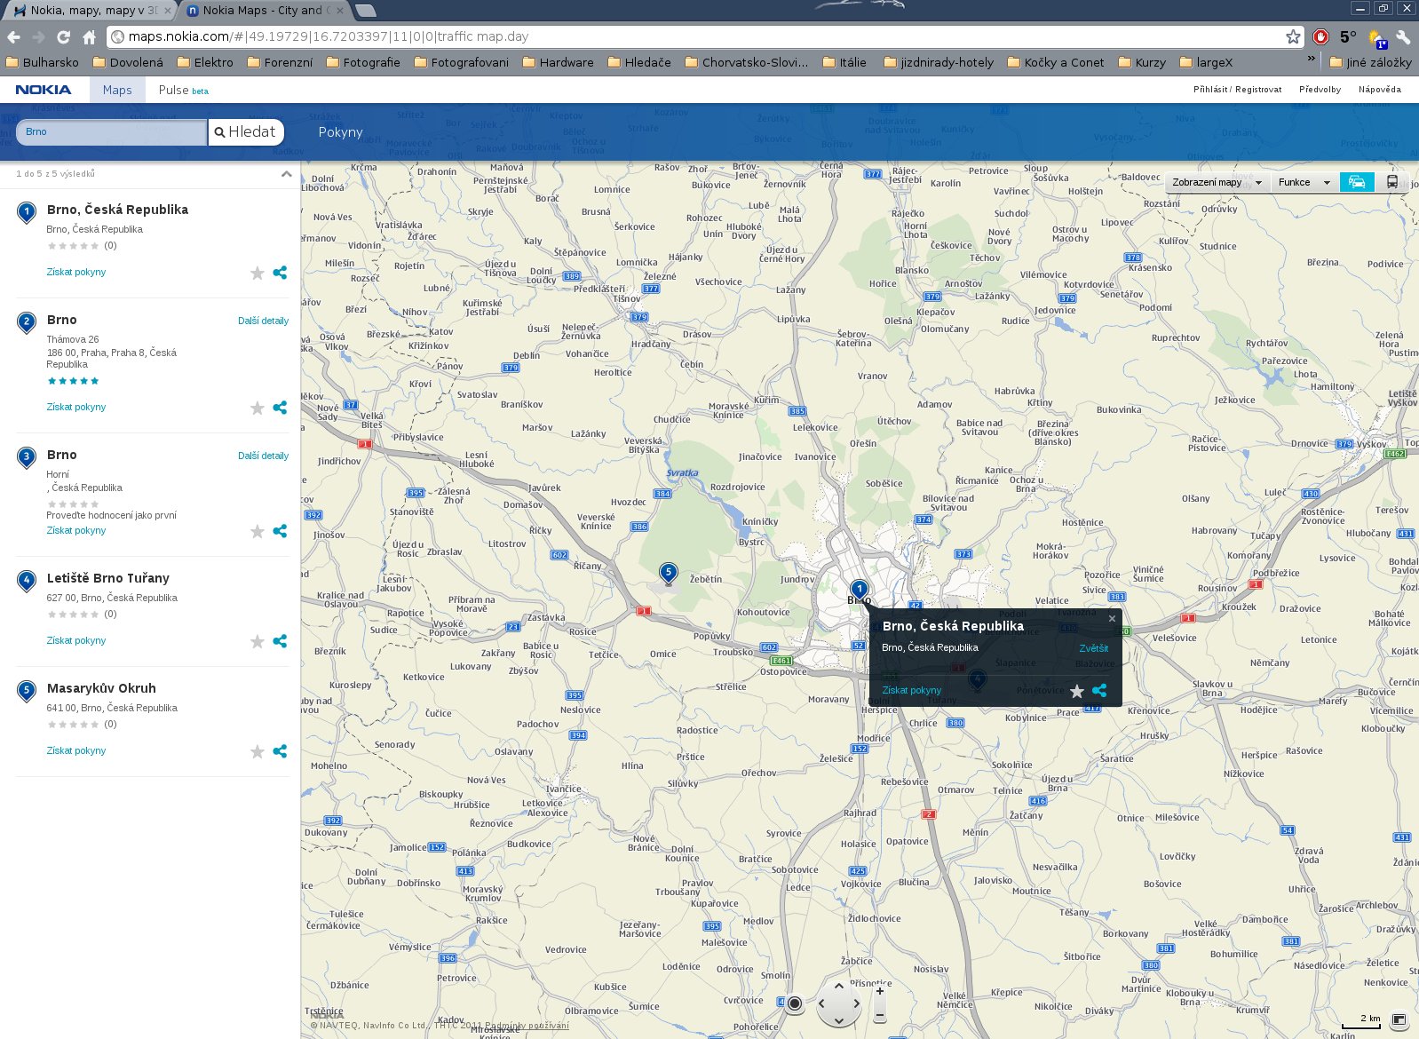Viewport: 1419px width, 1039px height.
Task: Click Získat pokyny in the map popup
Action: click(911, 690)
